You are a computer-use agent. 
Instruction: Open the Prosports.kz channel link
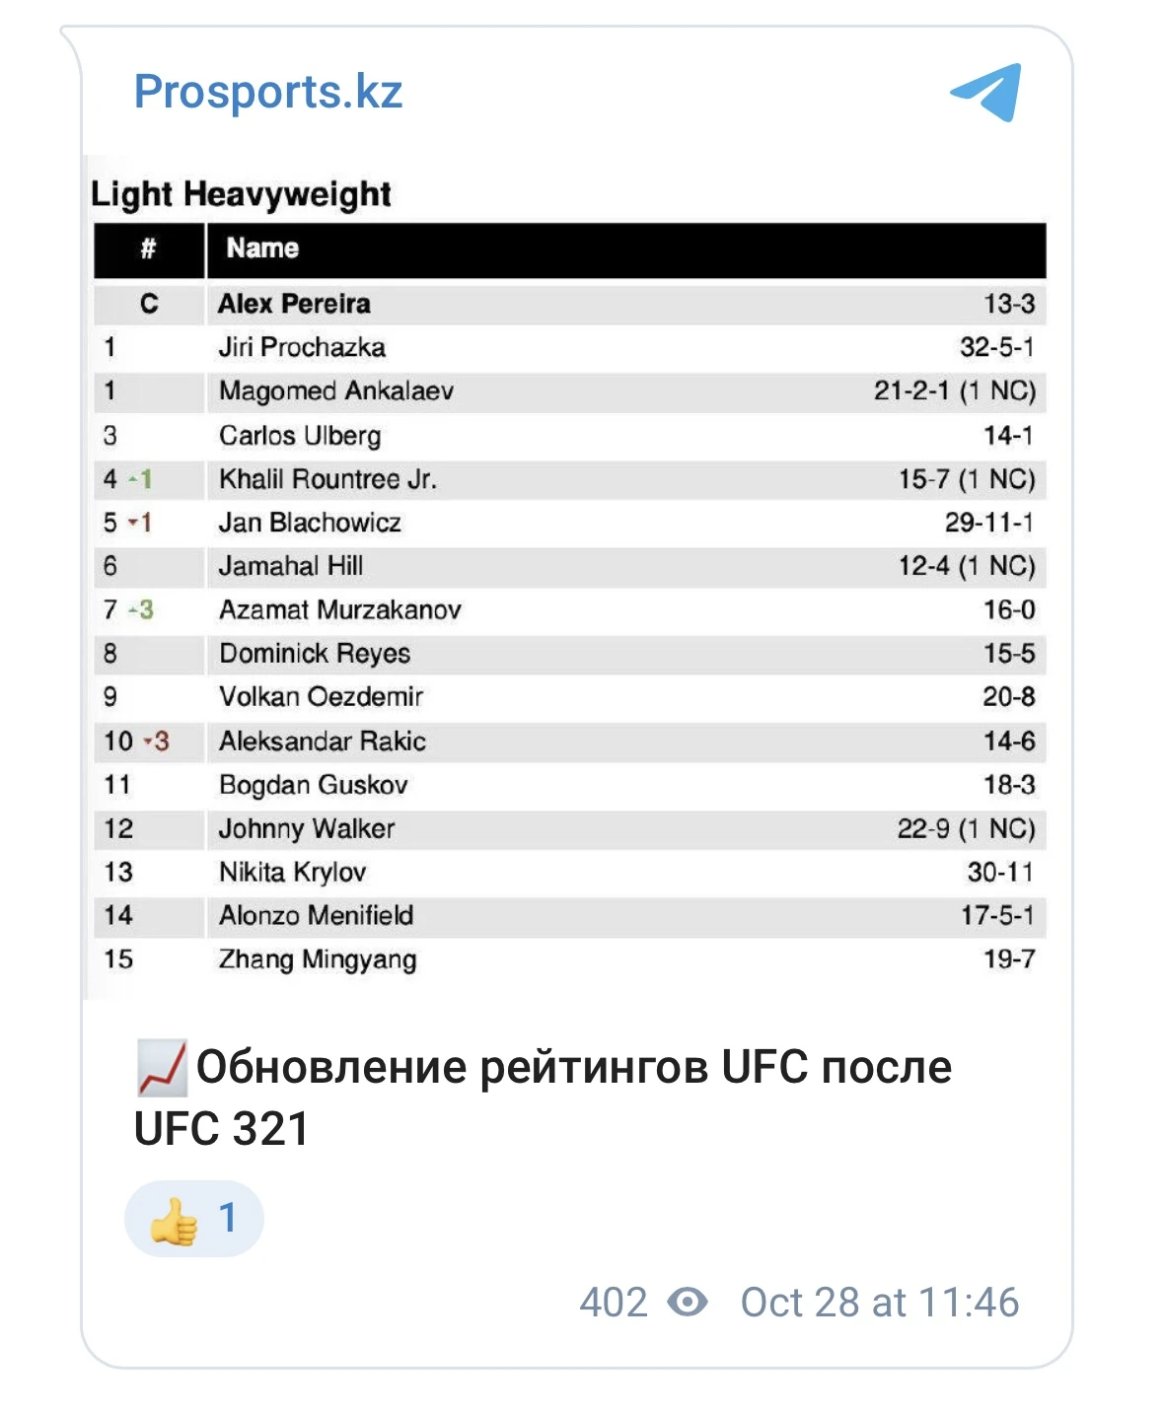pyautogui.click(x=268, y=92)
